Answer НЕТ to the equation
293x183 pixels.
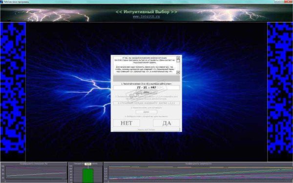[x=126, y=123]
